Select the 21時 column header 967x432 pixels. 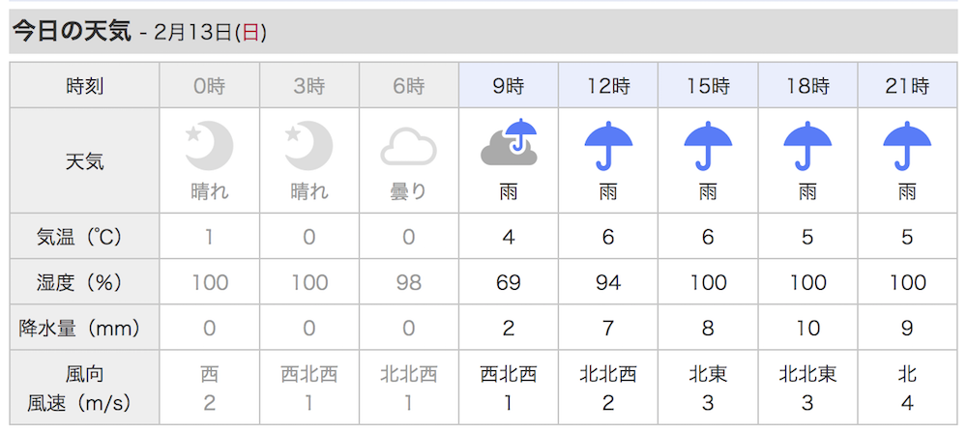[907, 85]
